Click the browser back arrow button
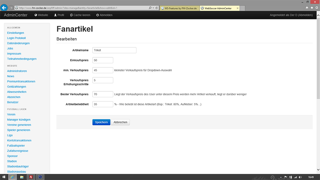The height and width of the screenshot is (180, 320). click(x=4, y=8)
